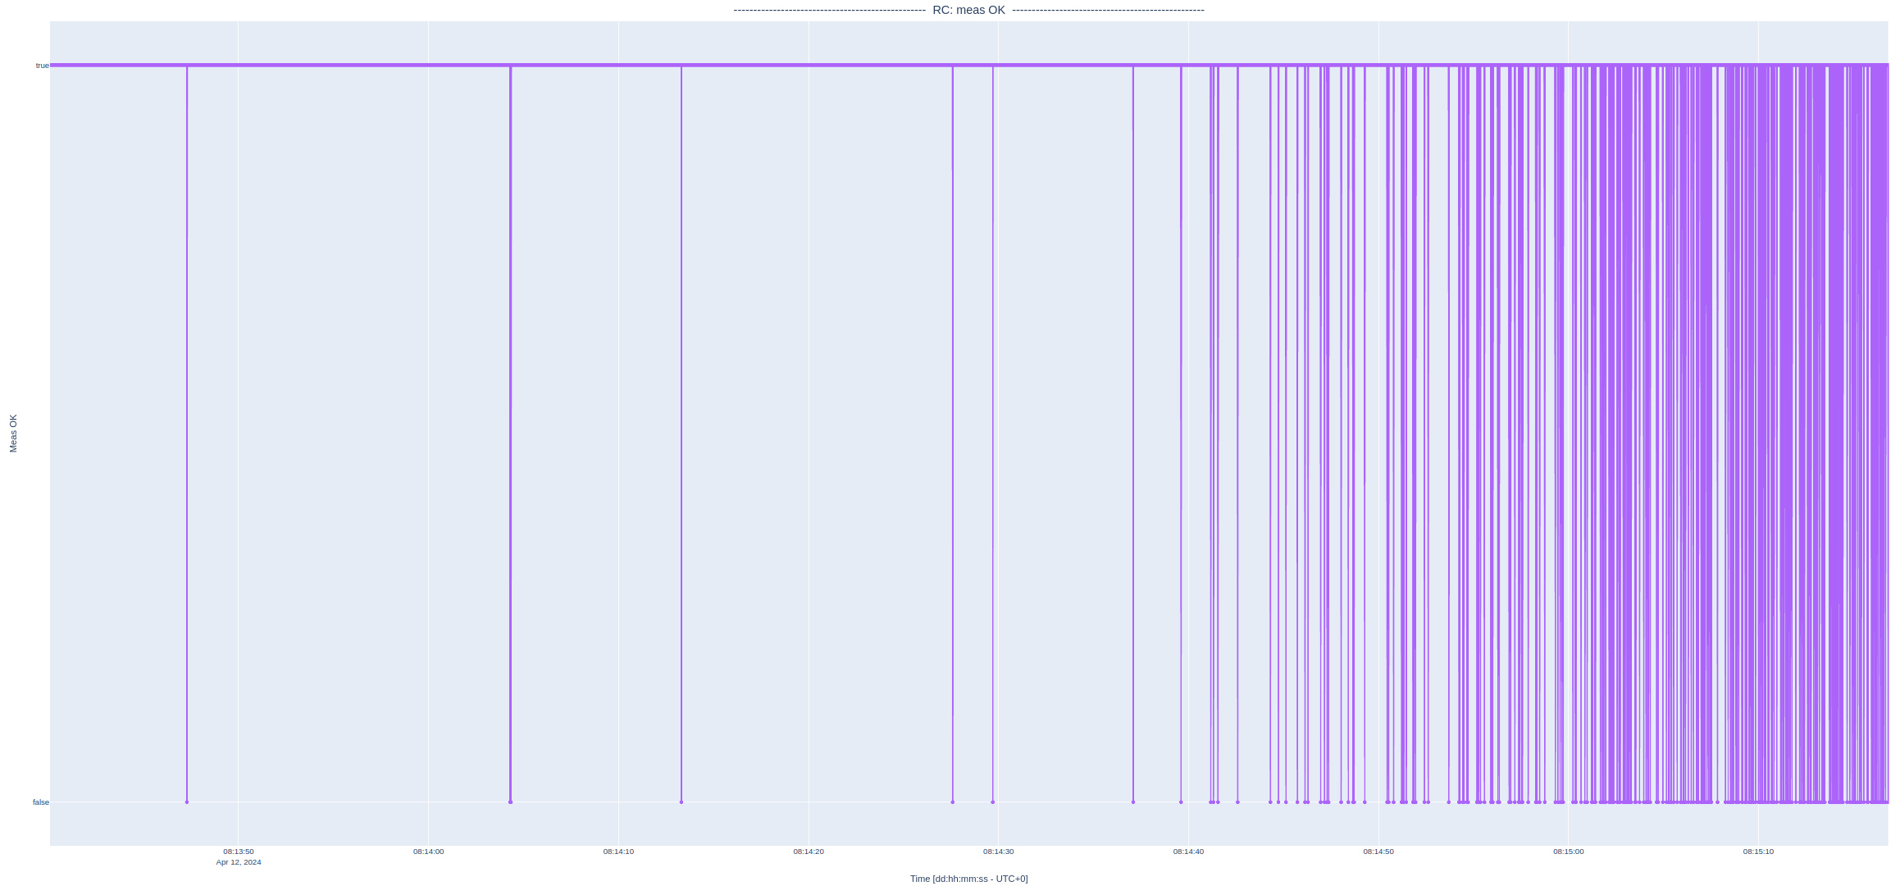The image size is (1900, 895).
Task: Click the 08:14:10 x-axis tick label
Action: 618,852
